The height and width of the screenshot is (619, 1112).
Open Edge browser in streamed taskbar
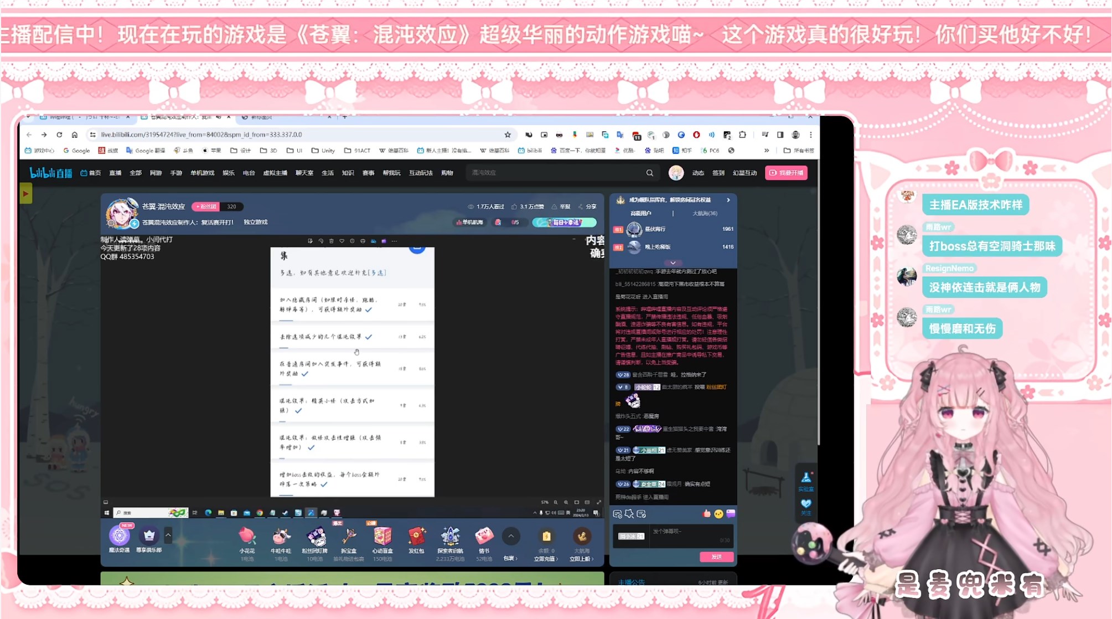click(x=208, y=513)
